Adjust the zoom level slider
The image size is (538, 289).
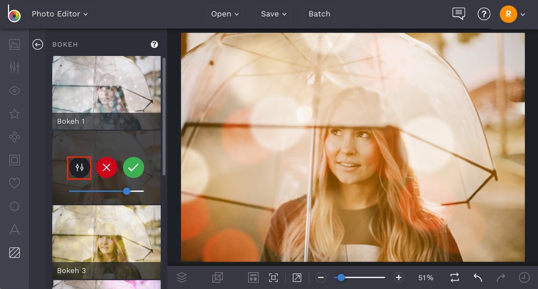coord(360,278)
